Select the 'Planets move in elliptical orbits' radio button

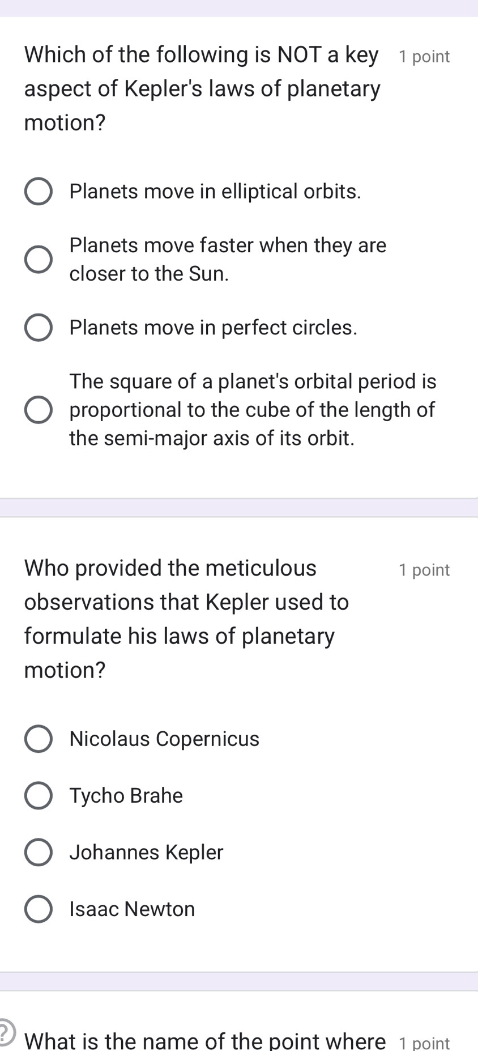(39, 192)
